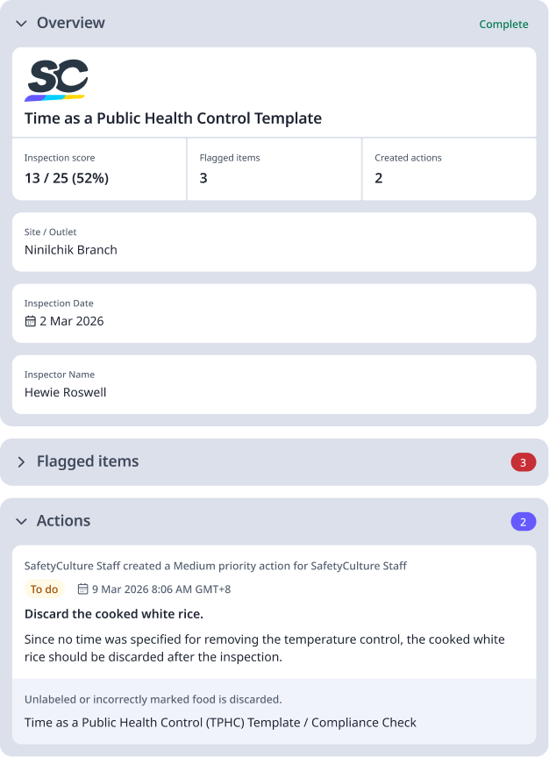Viewport: 549px width, 757px height.
Task: Collapse the Overview section
Action: tap(20, 24)
